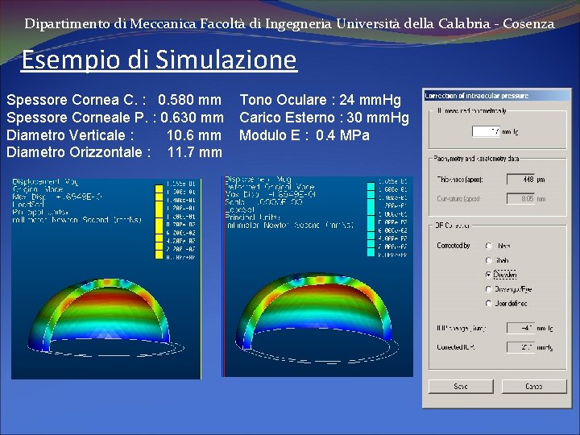This screenshot has height=435, width=580.
Task: Click the Curvature (apex) value field
Action: [x=521, y=199]
